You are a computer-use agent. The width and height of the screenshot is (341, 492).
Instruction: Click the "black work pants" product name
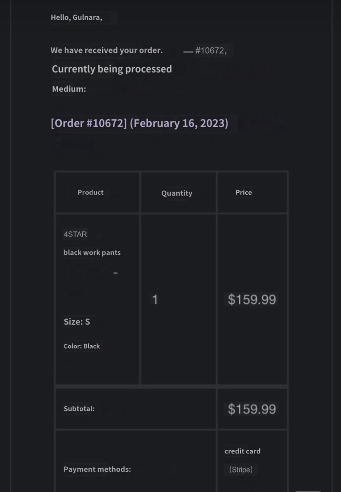click(92, 253)
